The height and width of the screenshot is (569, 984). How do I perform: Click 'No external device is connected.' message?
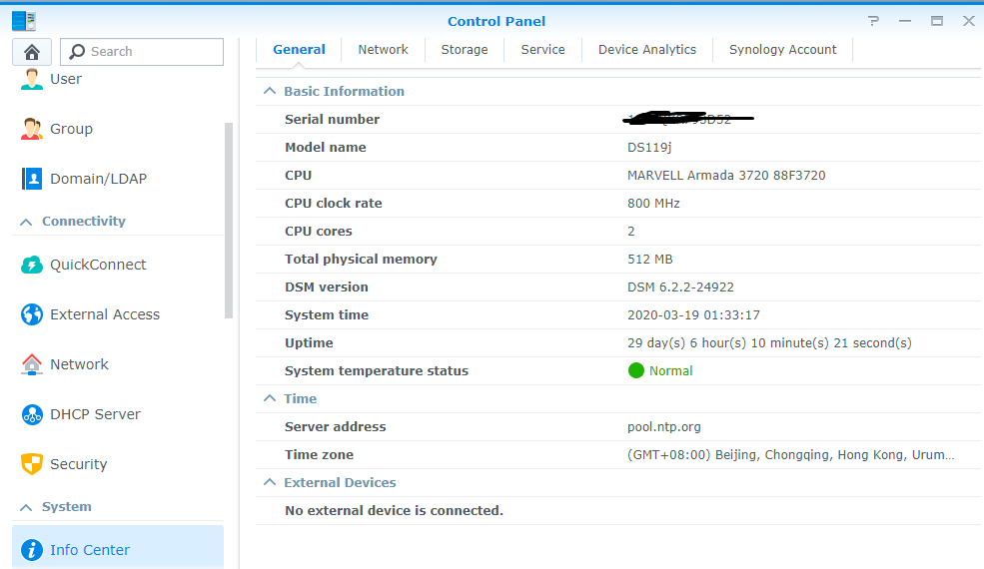pos(395,511)
